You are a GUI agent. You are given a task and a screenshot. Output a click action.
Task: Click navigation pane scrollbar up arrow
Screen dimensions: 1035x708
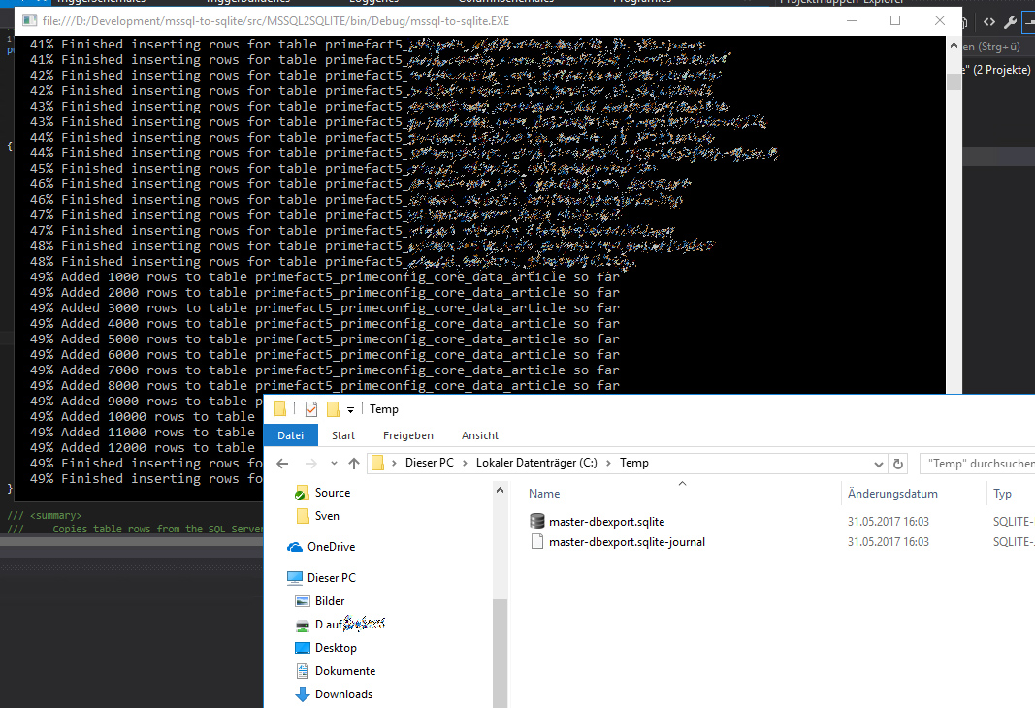click(500, 490)
